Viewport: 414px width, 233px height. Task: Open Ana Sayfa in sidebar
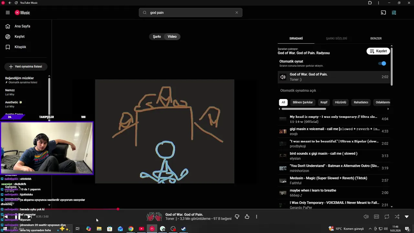coord(22,26)
